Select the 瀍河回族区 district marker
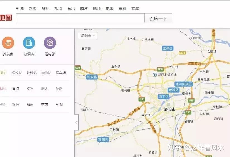The width and height of the screenshot is (230, 157). [x=183, y=84]
